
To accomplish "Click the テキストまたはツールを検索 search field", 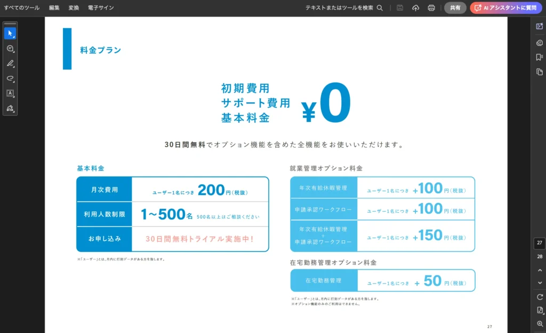I will point(344,8).
